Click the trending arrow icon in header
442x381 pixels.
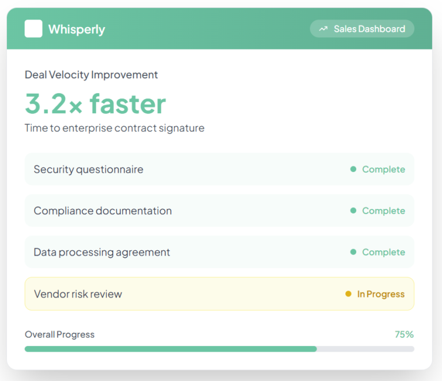point(323,29)
